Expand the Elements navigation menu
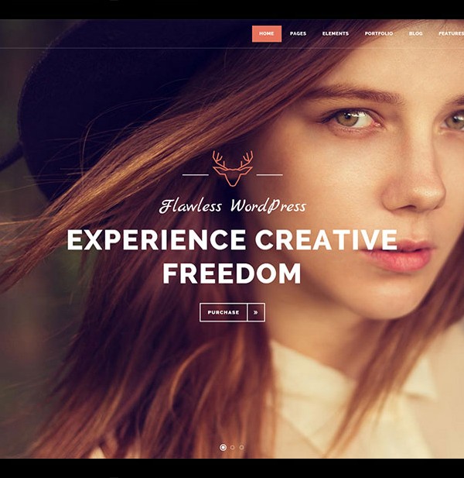Screen dimensions: 464x478 336,33
